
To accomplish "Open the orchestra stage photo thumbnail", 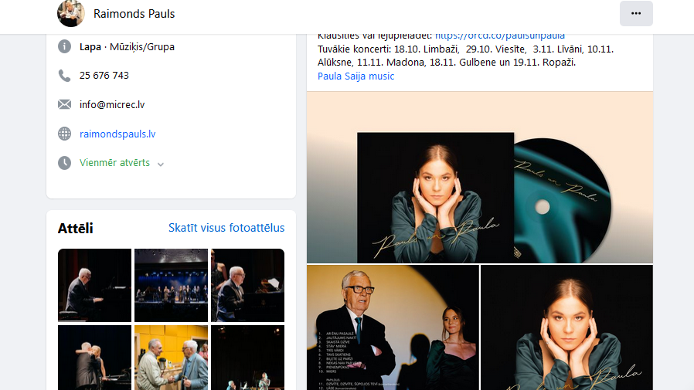I will tap(171, 285).
